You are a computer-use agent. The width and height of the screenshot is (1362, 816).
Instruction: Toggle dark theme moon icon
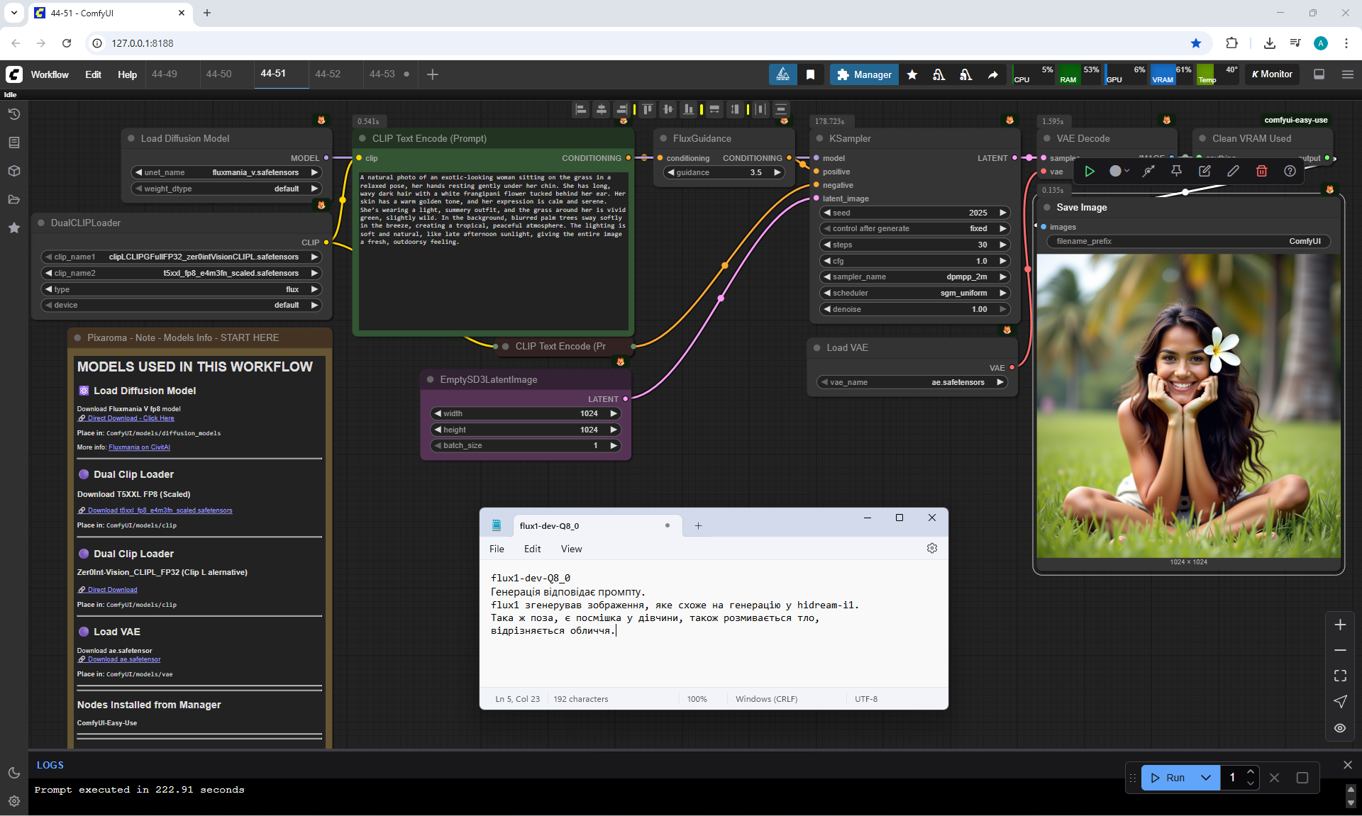point(13,773)
